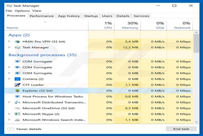The width and height of the screenshot is (203, 136).
Task: Open the File menu
Action: click(9, 11)
